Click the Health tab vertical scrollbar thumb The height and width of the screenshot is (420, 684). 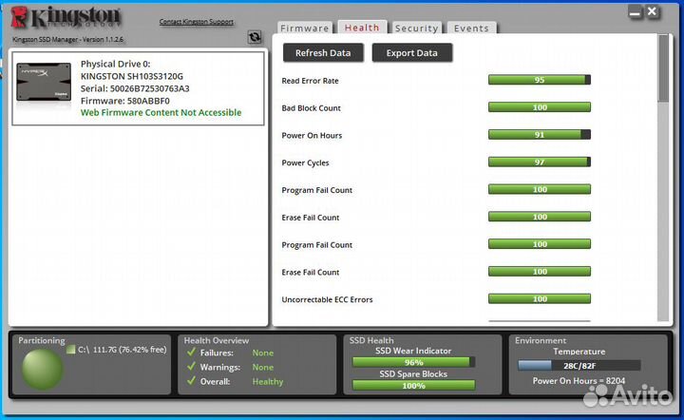pyautogui.click(x=663, y=68)
